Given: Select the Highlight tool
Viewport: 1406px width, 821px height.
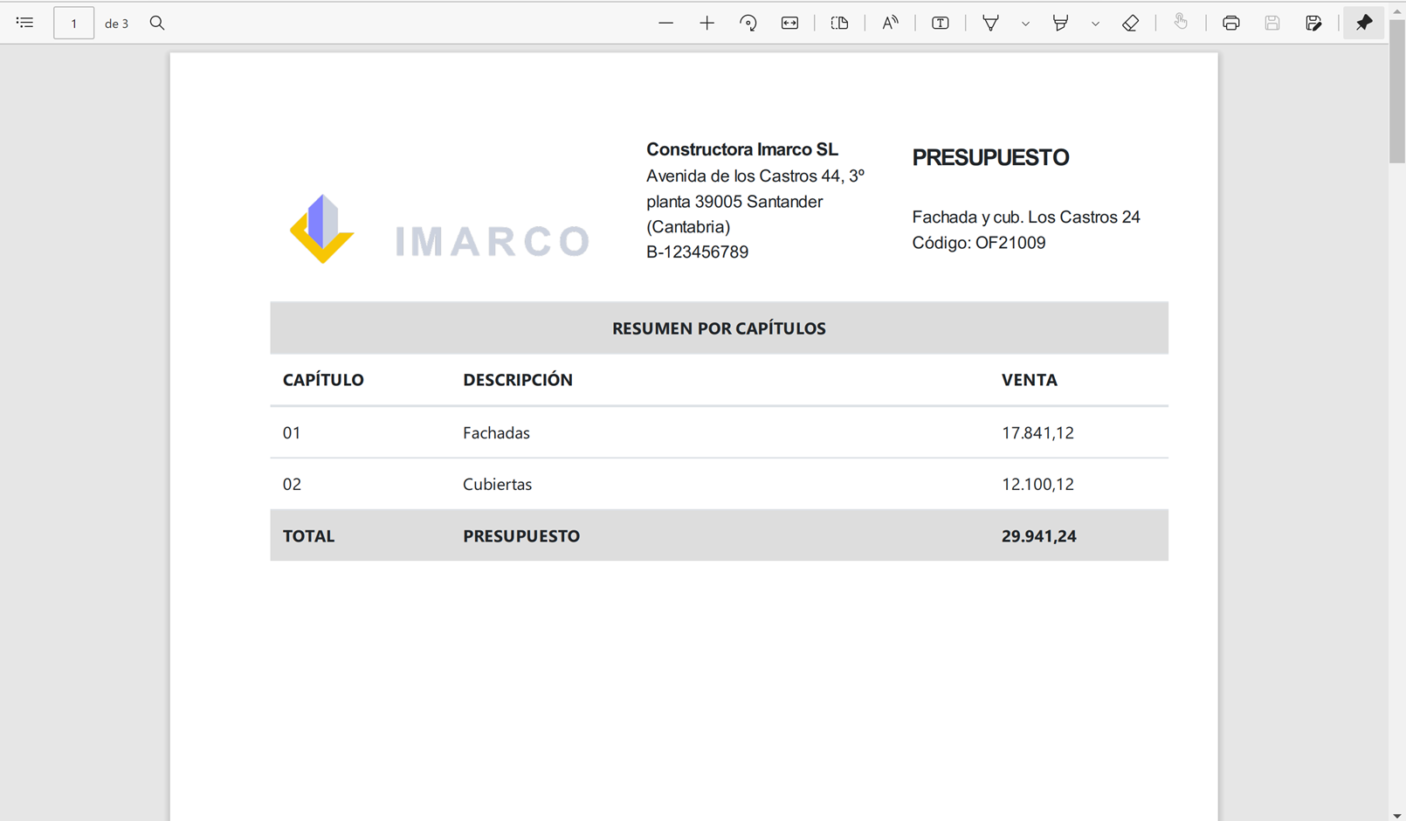Looking at the screenshot, I should 1060,23.
